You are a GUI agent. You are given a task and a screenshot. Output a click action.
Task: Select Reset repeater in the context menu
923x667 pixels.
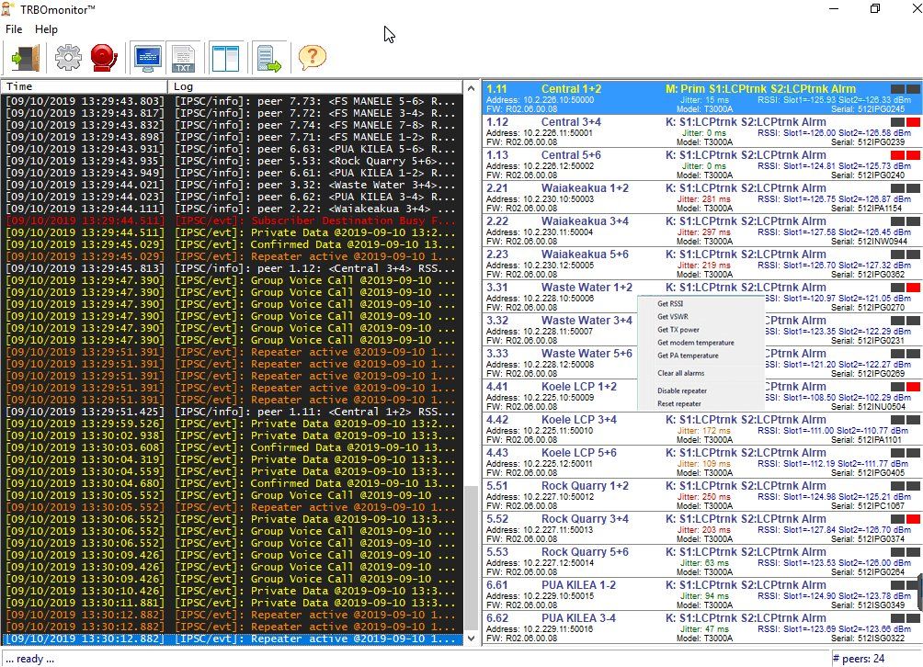(679, 404)
